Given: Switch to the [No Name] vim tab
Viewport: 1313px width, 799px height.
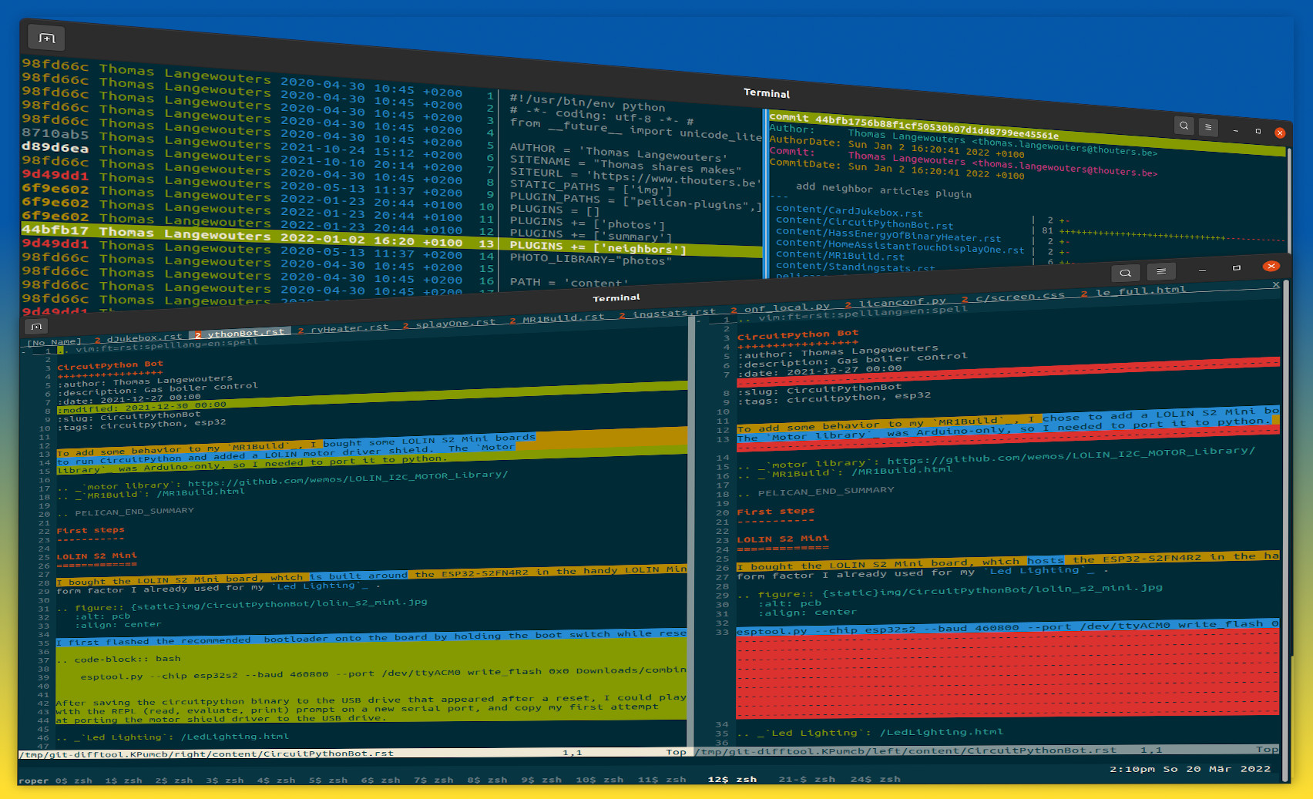Looking at the screenshot, I should (54, 342).
